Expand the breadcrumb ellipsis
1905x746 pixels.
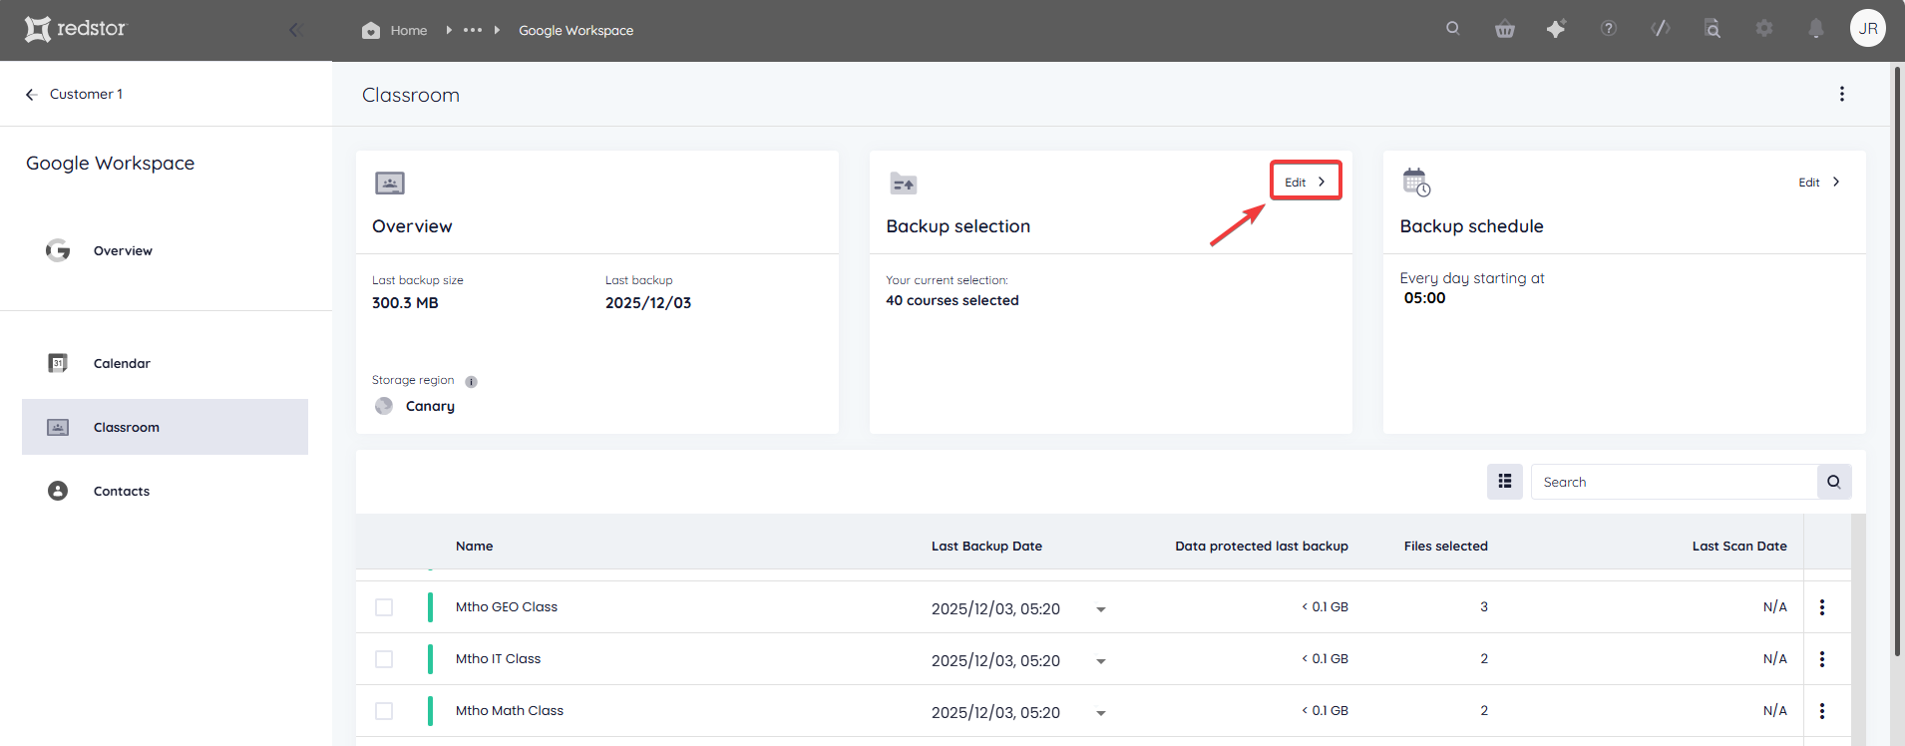click(473, 30)
